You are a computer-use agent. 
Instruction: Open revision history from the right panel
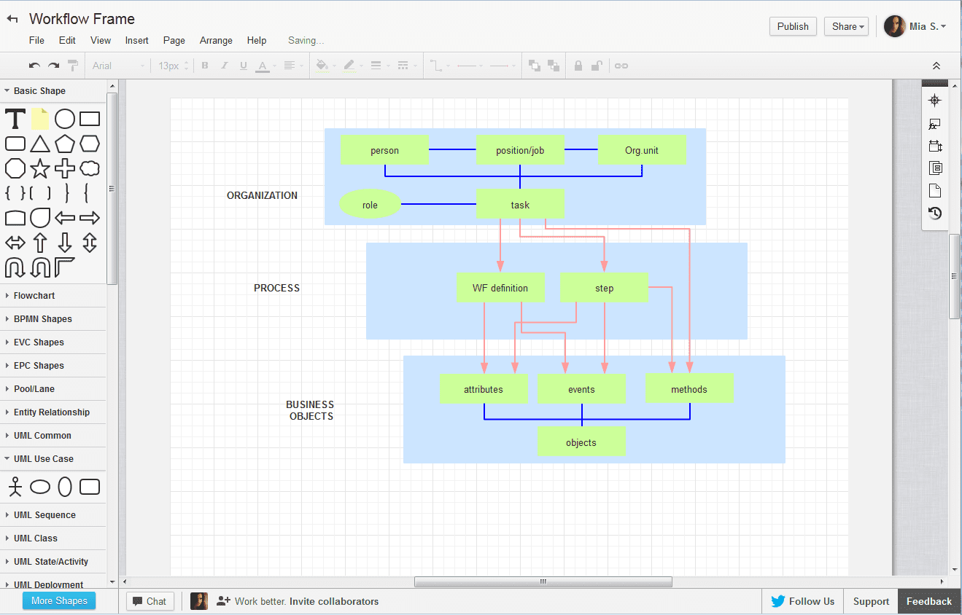click(x=934, y=213)
